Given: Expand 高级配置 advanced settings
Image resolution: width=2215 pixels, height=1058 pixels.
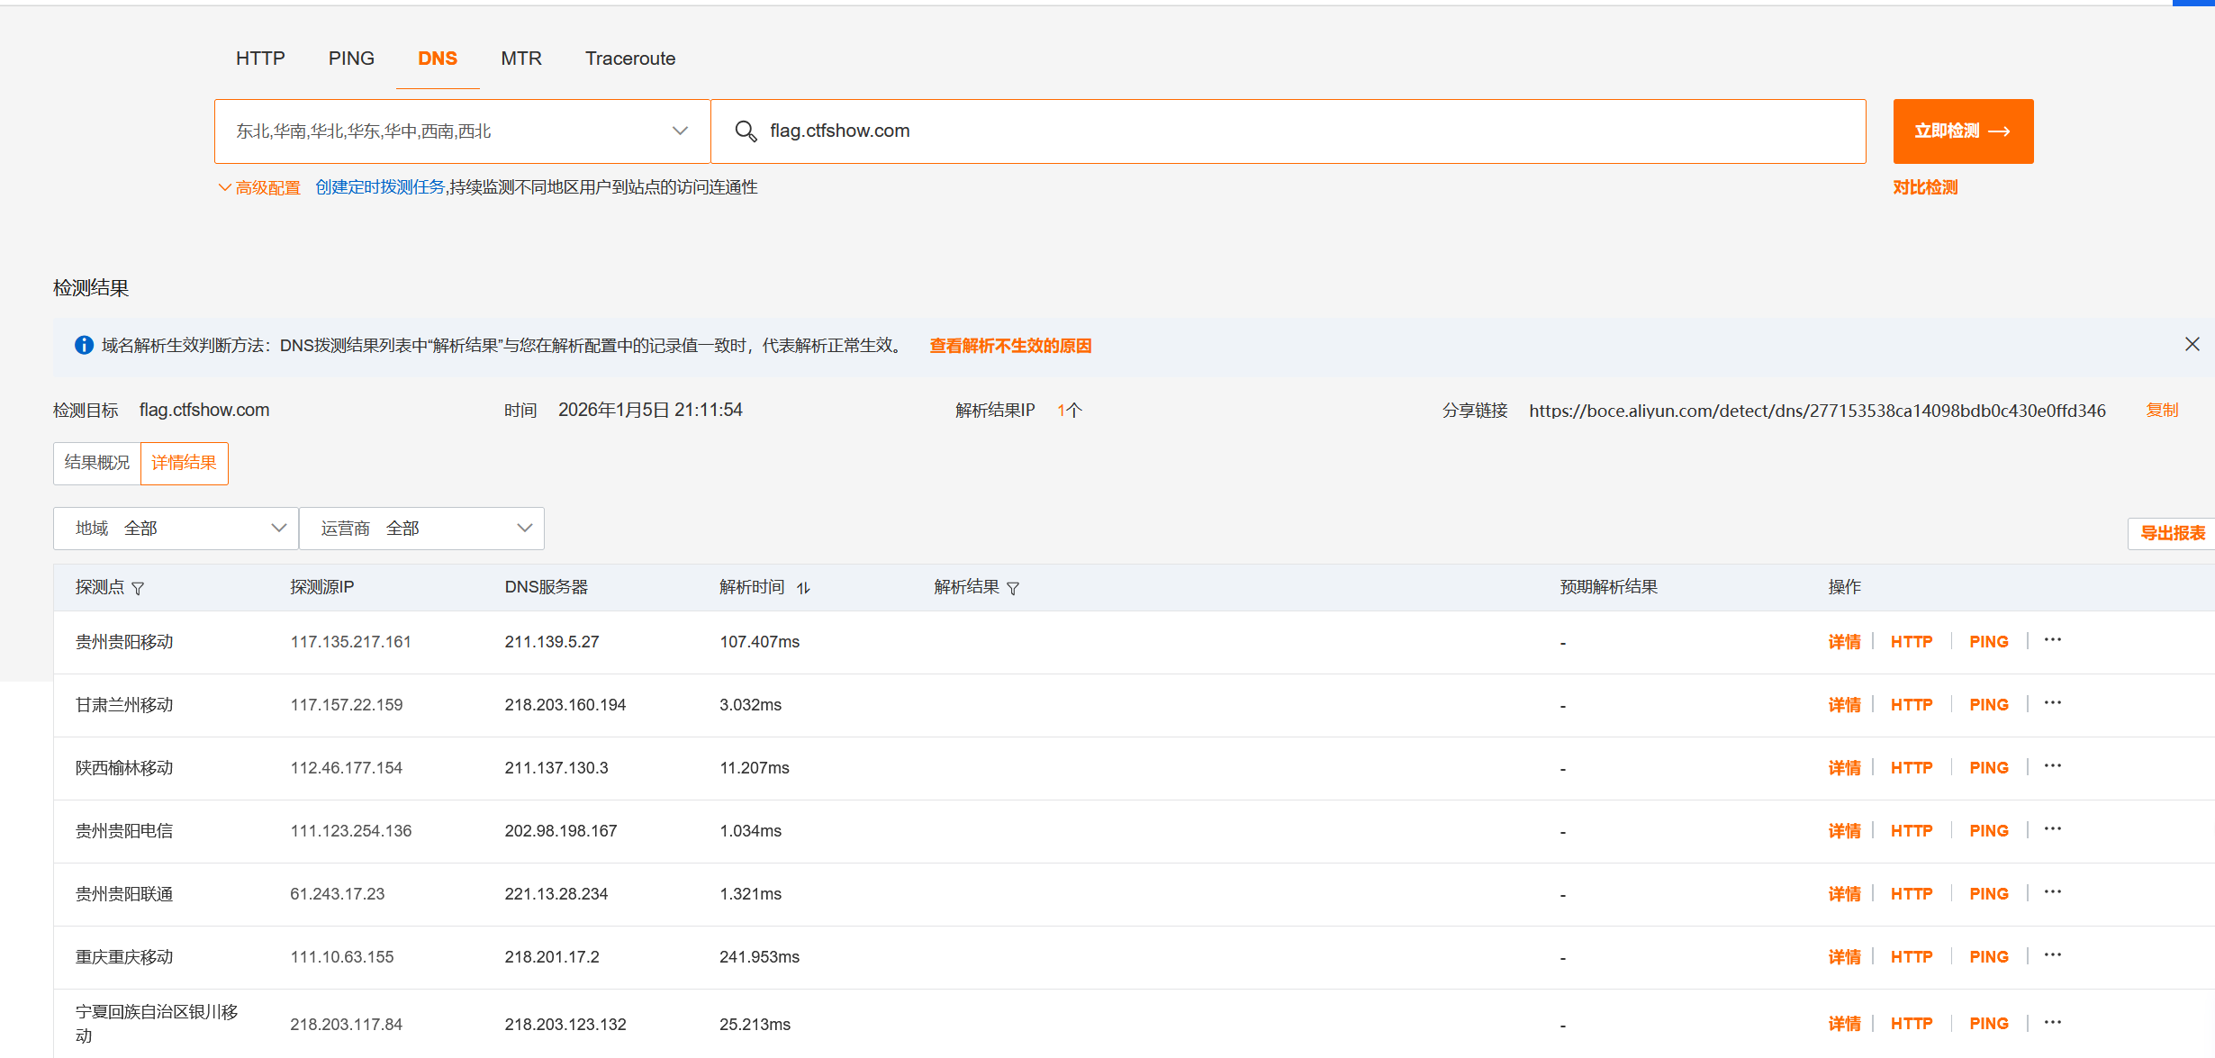Looking at the screenshot, I should 259,187.
